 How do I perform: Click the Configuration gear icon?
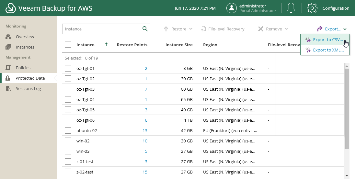pyautogui.click(x=312, y=8)
